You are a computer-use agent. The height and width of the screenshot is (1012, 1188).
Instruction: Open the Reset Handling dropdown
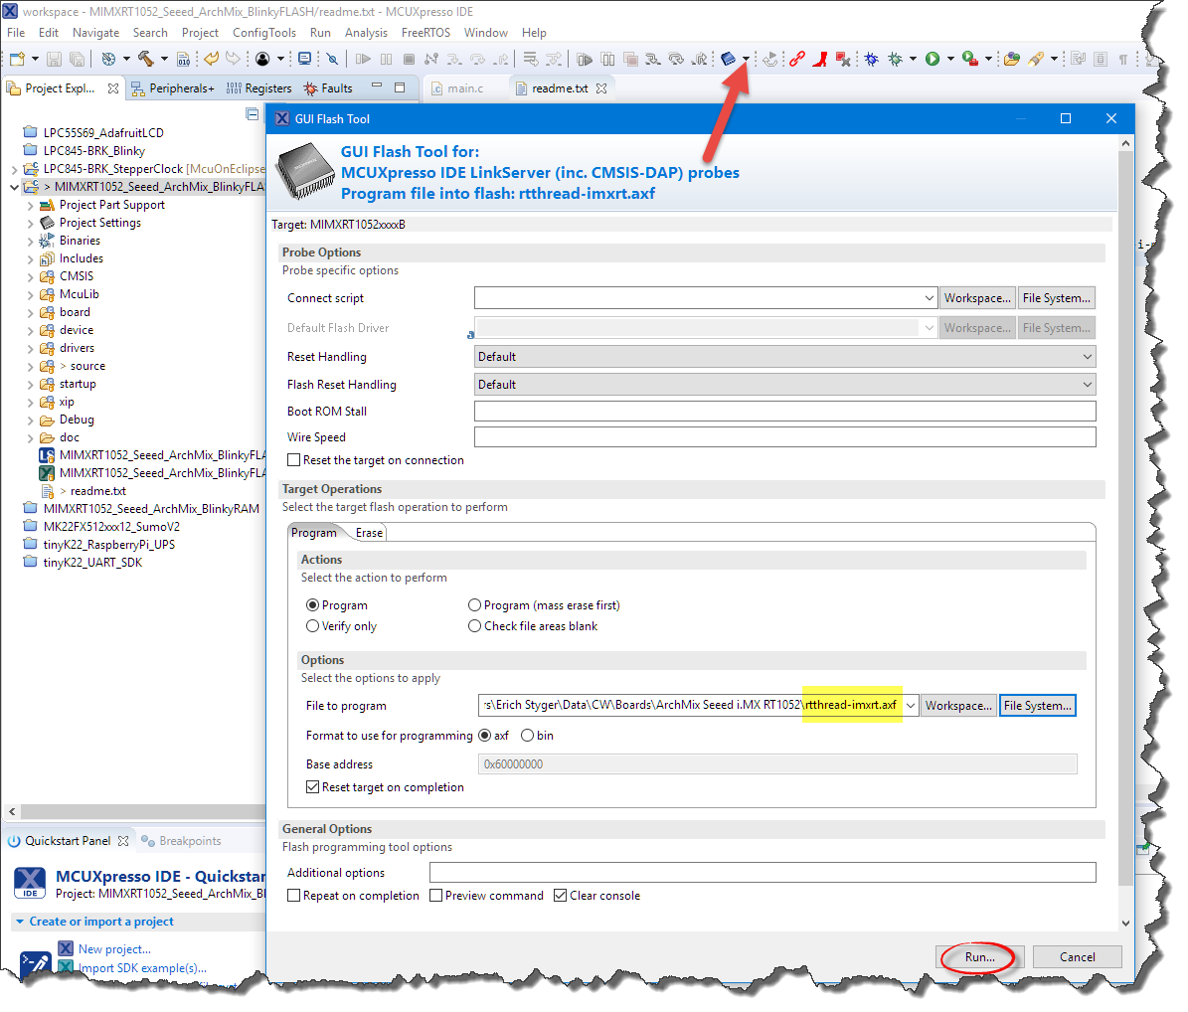click(x=784, y=357)
